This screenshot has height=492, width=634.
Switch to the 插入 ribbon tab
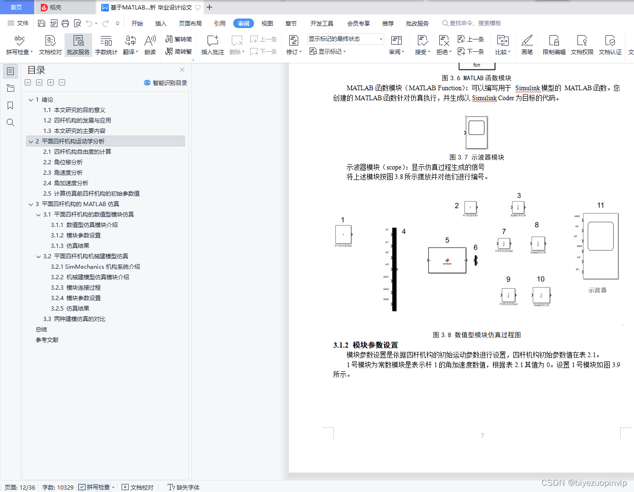click(x=161, y=23)
